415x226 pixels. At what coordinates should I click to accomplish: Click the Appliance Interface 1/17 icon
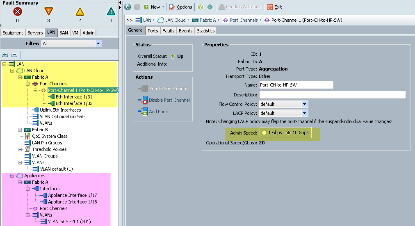(43, 195)
